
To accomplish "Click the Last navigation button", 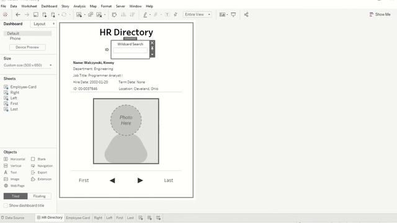I will (168, 180).
